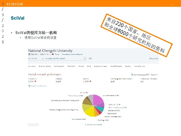Select the teal Engineering pie slice

click(100, 109)
